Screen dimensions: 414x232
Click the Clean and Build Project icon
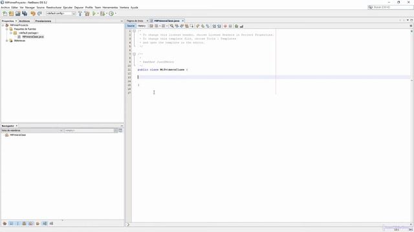point(87,14)
